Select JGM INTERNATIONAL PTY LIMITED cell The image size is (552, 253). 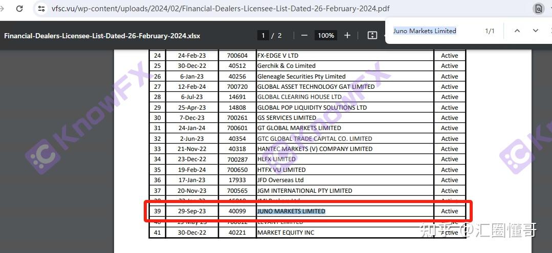click(345, 191)
